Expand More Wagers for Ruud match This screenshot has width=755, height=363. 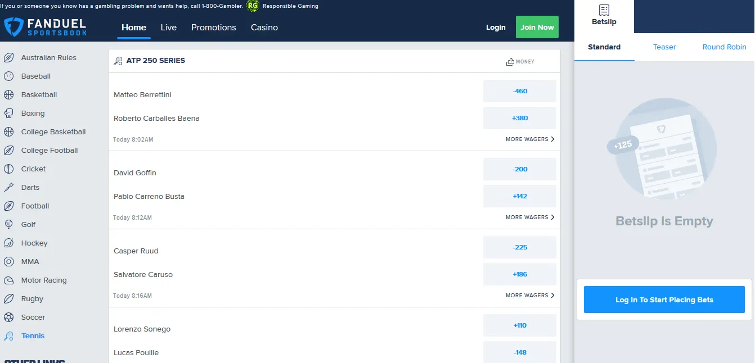click(x=529, y=296)
